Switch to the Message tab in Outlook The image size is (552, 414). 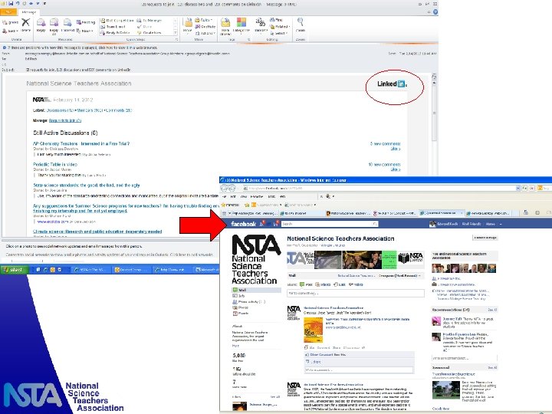pos(29,12)
